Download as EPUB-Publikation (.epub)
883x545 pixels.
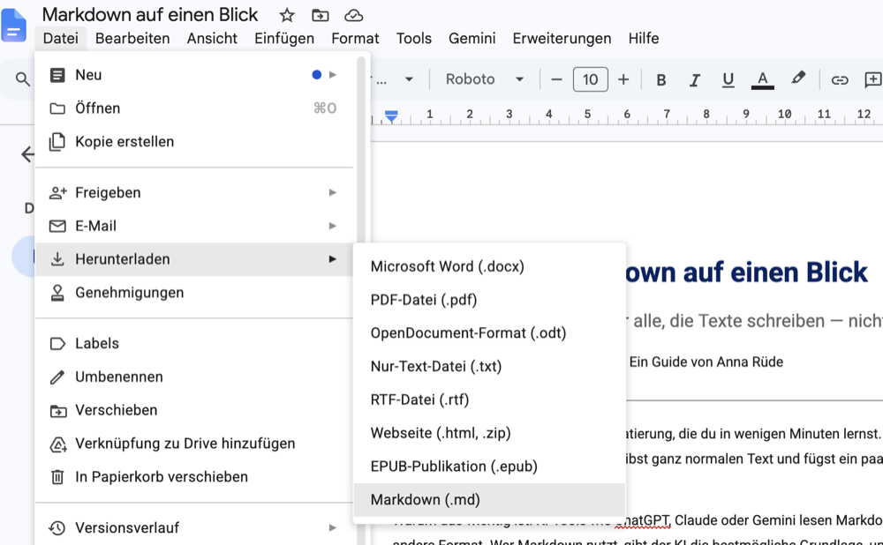(489, 467)
